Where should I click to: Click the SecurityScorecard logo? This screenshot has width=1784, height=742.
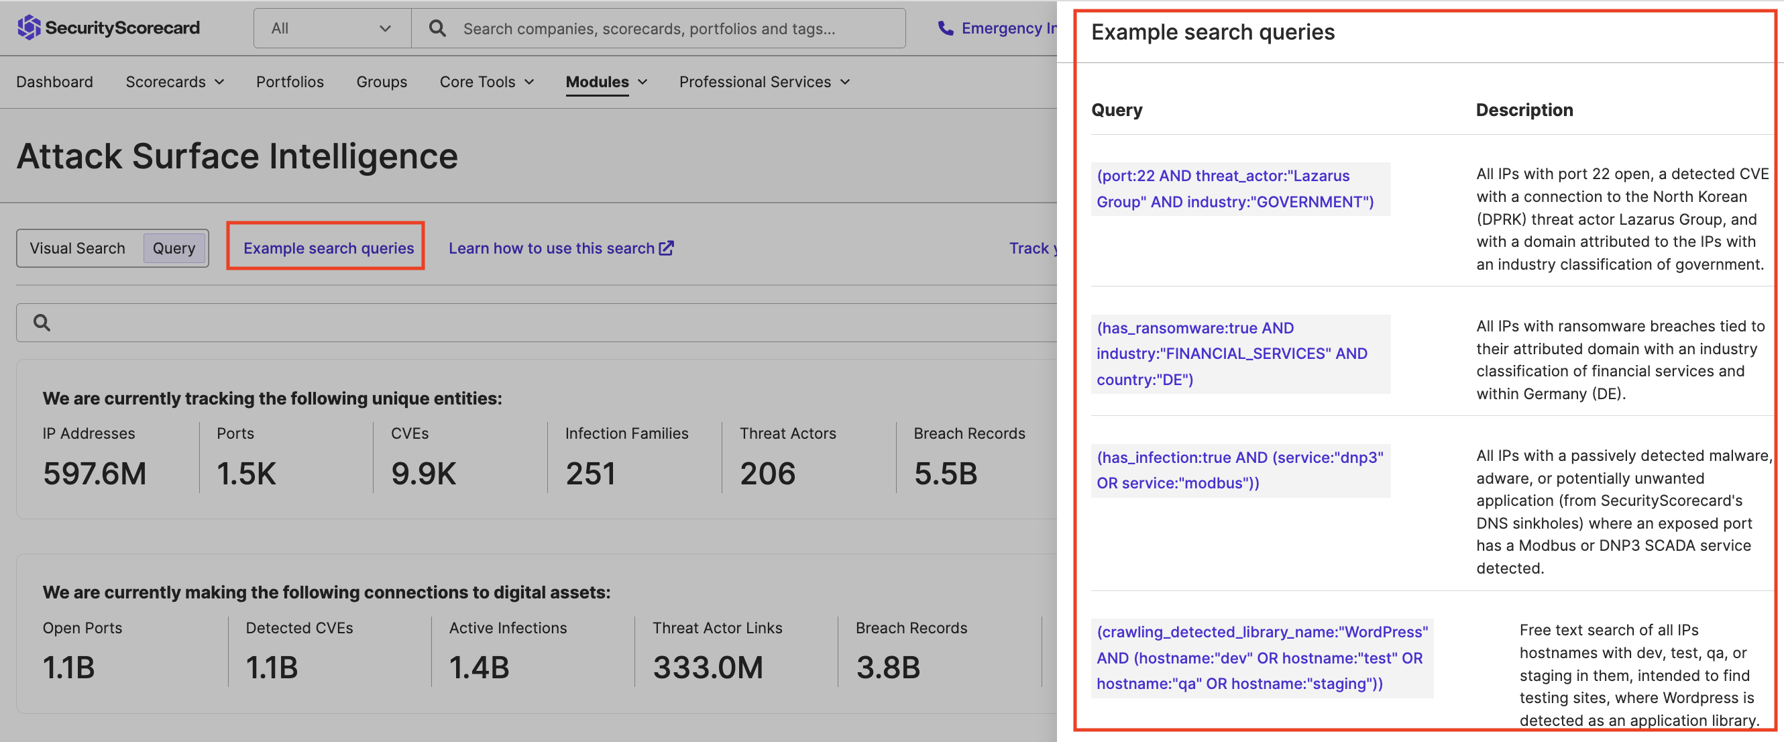point(108,28)
